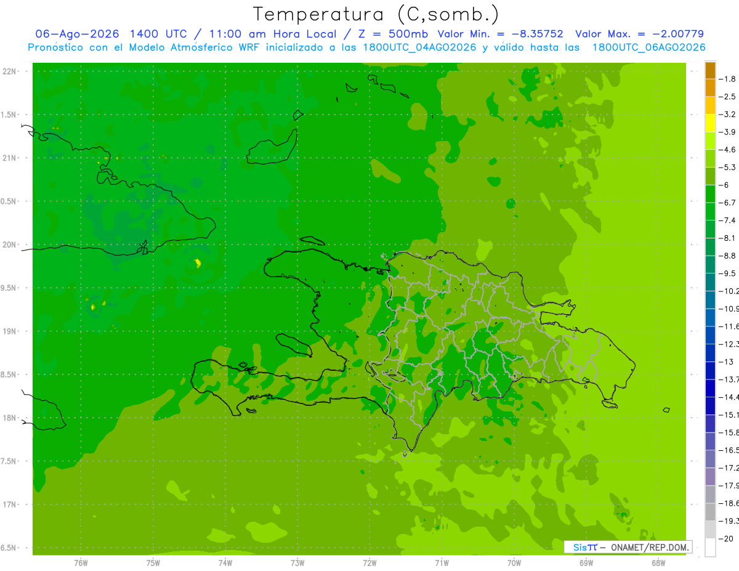Pick the dark orange swatch above -1.8
739x571 pixels.
pos(710,70)
